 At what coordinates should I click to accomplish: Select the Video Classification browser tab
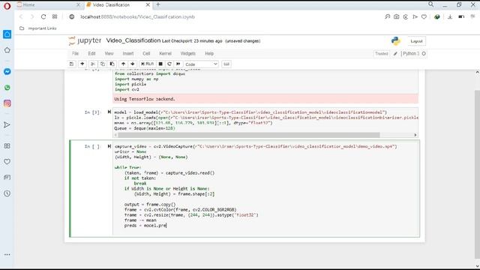(118, 4)
